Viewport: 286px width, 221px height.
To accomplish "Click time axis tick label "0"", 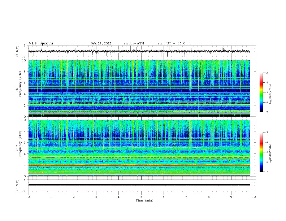I will (29, 197).
